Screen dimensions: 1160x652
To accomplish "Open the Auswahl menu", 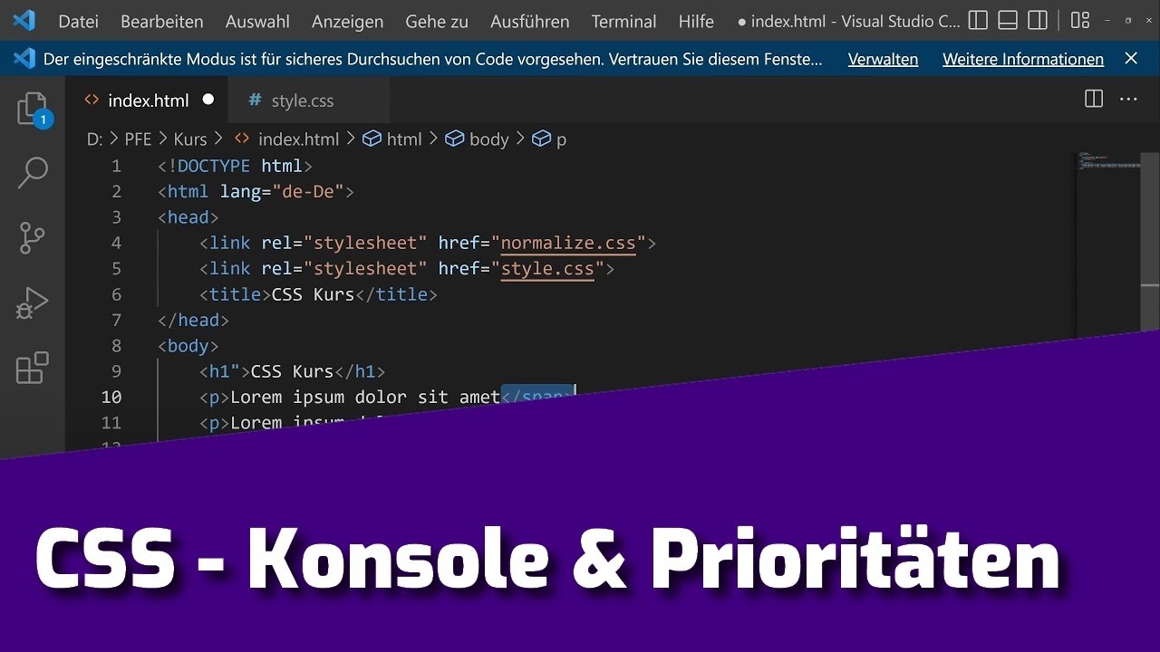I will coord(257,21).
